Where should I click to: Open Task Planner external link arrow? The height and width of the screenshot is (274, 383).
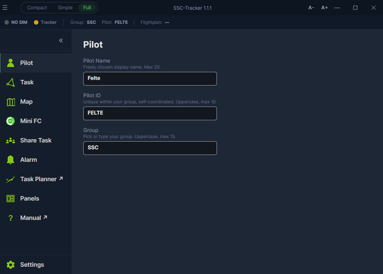pyautogui.click(x=61, y=179)
